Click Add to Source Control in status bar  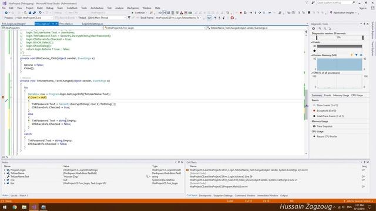point(358,201)
